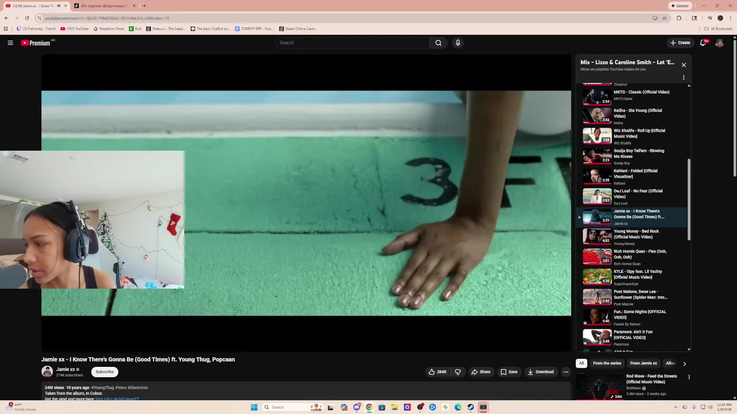Viewport: 737px width, 414px height.
Task: Play Fun.: Some Nights video
Action: [x=633, y=317]
